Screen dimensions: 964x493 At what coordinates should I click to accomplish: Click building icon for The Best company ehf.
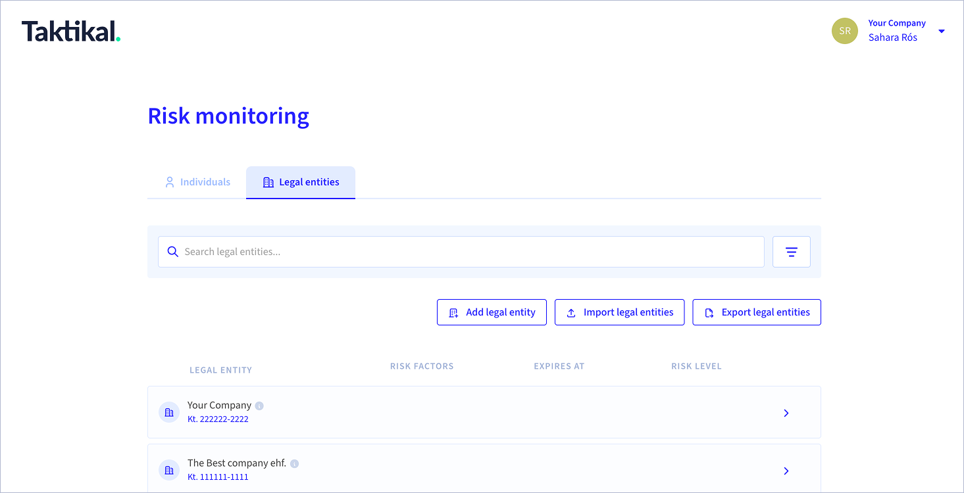point(169,470)
